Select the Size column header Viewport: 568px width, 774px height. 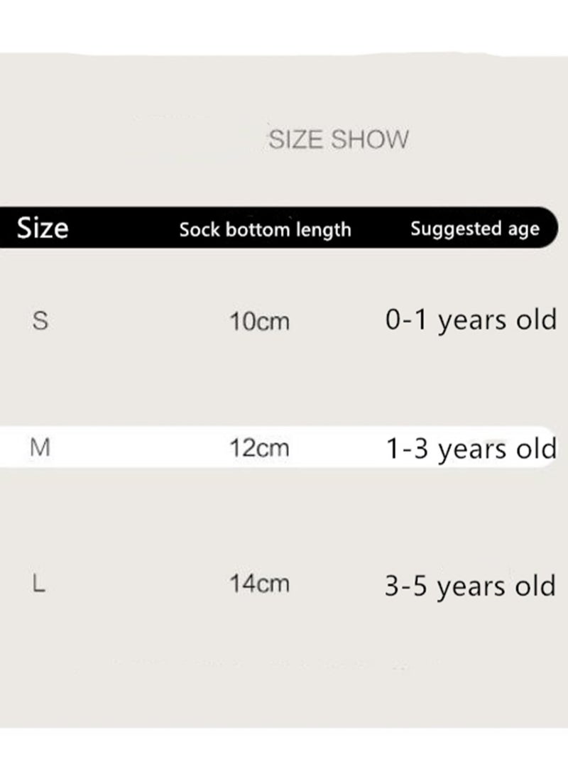tap(43, 228)
